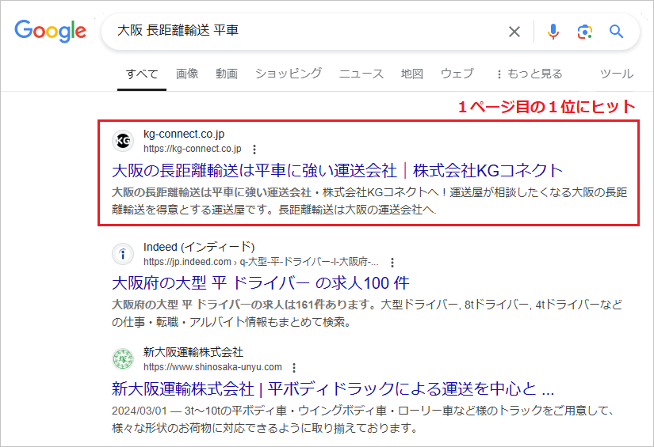Click the magnifying glass search button
This screenshot has width=654, height=447.
(616, 31)
